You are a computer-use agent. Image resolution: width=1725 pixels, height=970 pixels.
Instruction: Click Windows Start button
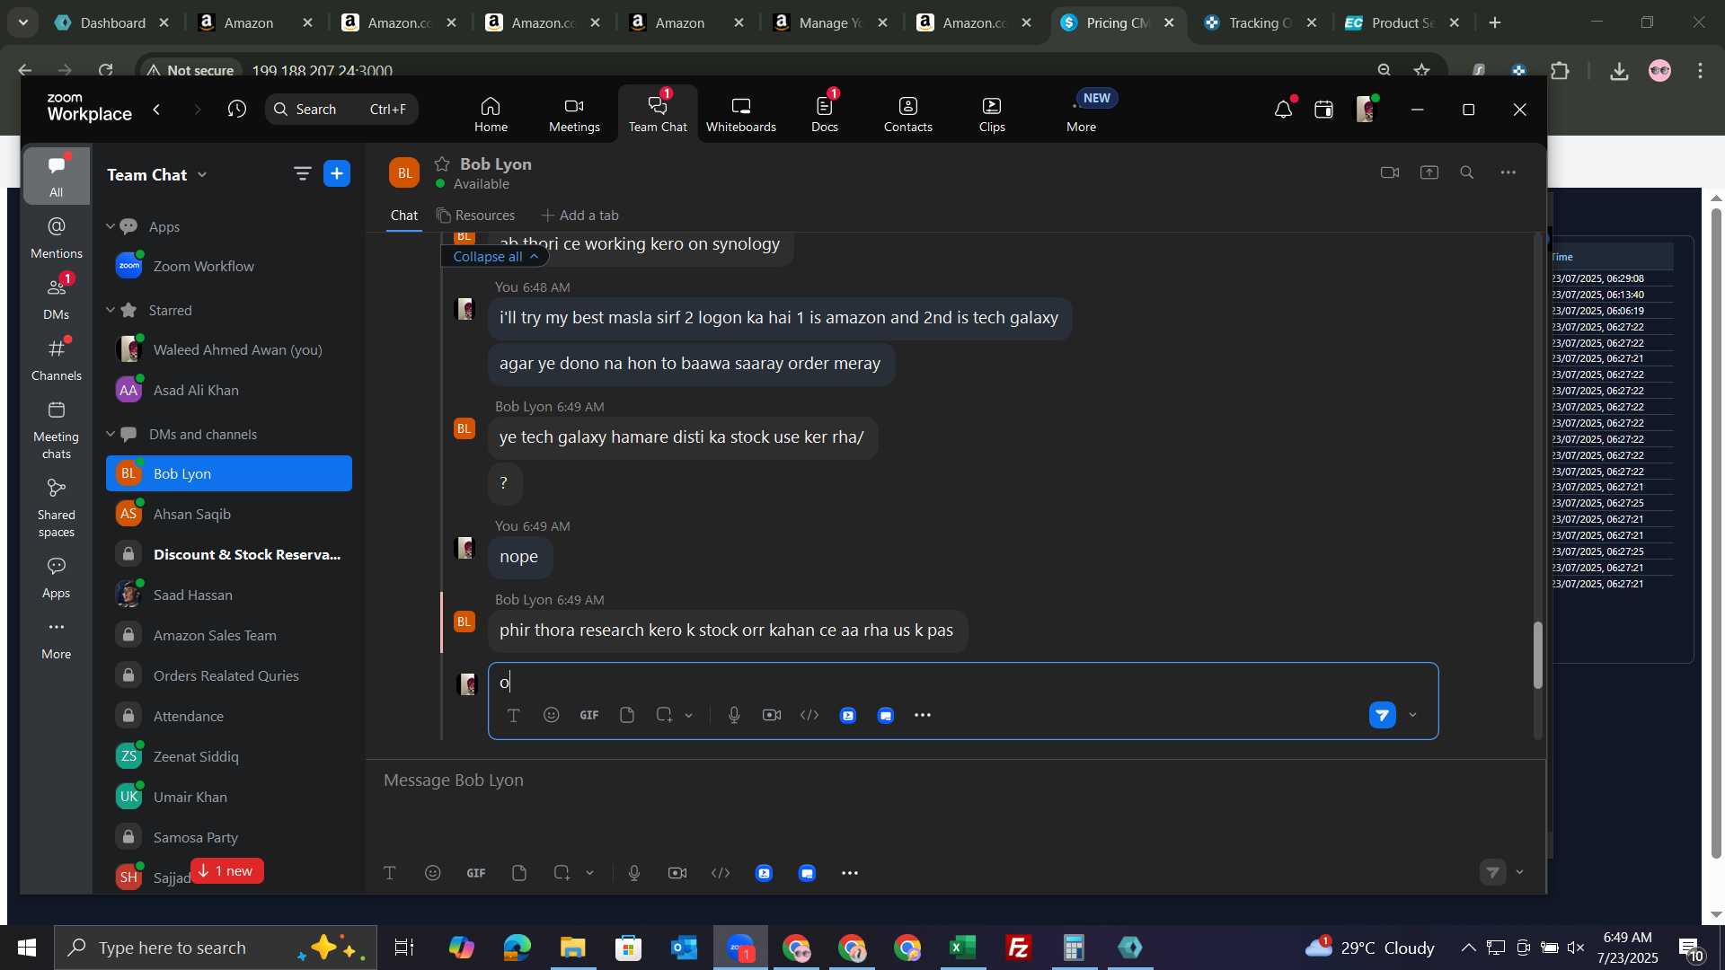26,948
